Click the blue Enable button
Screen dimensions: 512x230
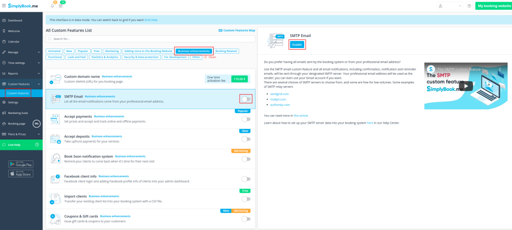click(297, 45)
